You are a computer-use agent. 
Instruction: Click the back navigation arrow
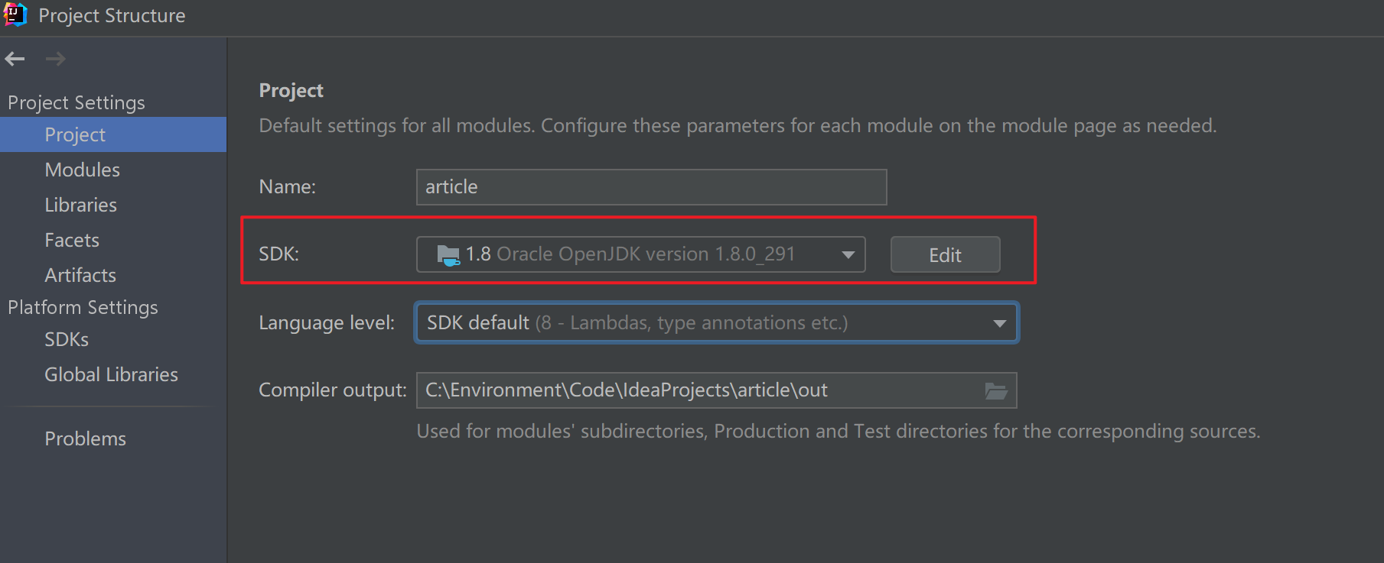(15, 59)
